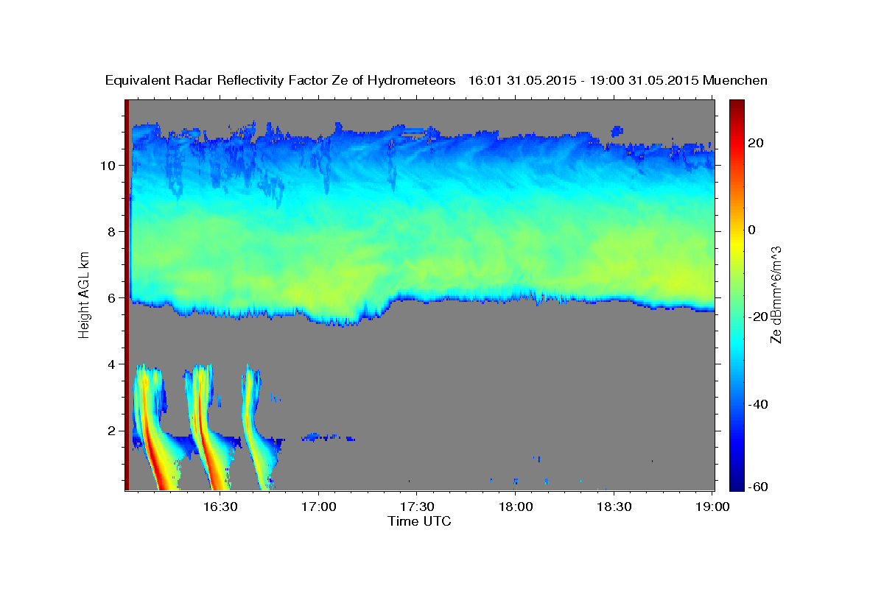
Task: Click the 17:30 time tick label
Action: pos(417,507)
